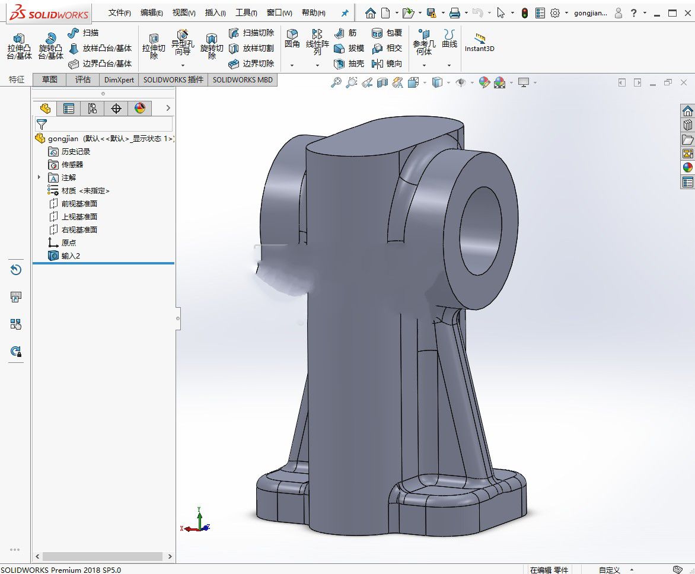This screenshot has width=695, height=574.
Task: Click the Lofted Boss/Base tool (放样凸台/基体)
Action: click(101, 48)
